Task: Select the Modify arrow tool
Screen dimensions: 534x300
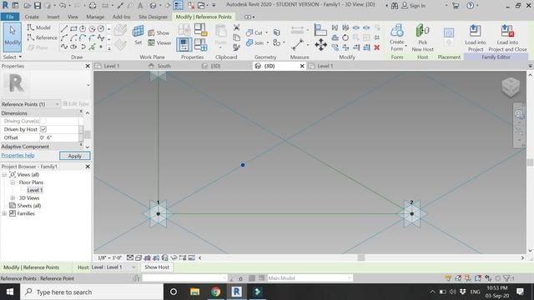Action: pyautogui.click(x=13, y=37)
